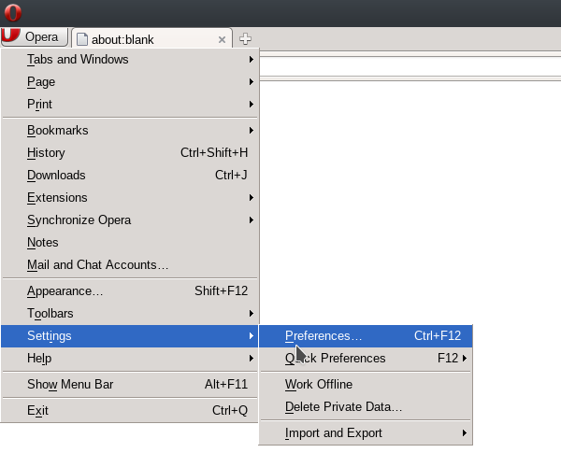The width and height of the screenshot is (561, 467).
Task: Expand arrow next to Bookmarks
Action: click(252, 131)
